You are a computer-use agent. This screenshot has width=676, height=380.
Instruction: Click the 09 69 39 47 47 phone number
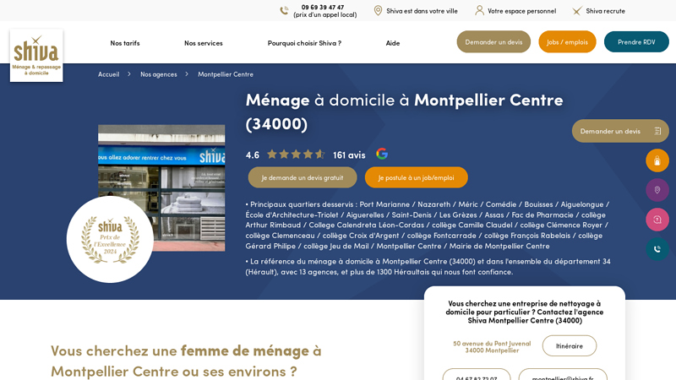(323, 8)
